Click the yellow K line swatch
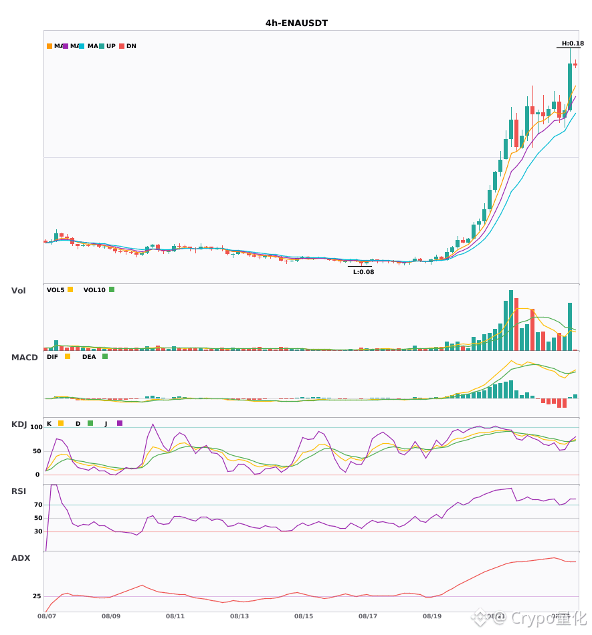592x635 pixels. pos(61,423)
